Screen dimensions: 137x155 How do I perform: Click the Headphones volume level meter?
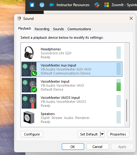pos(119,53)
